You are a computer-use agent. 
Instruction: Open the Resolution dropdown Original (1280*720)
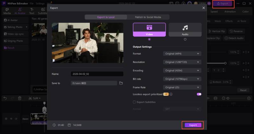[x=182, y=62]
